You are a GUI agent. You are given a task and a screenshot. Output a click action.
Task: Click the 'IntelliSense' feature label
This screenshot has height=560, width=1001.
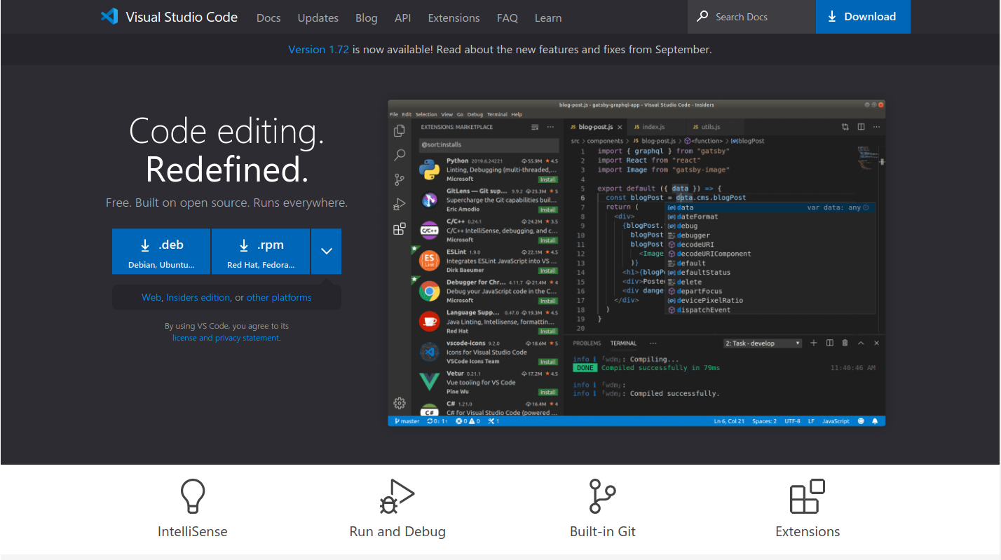pos(193,531)
